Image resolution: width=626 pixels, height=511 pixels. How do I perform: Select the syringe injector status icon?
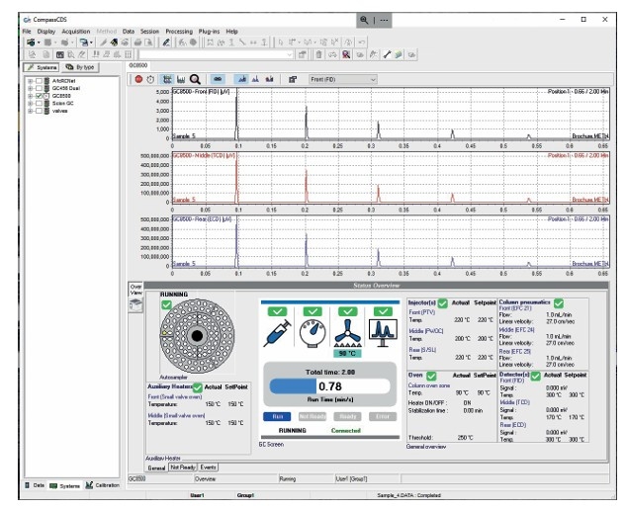coord(277,333)
